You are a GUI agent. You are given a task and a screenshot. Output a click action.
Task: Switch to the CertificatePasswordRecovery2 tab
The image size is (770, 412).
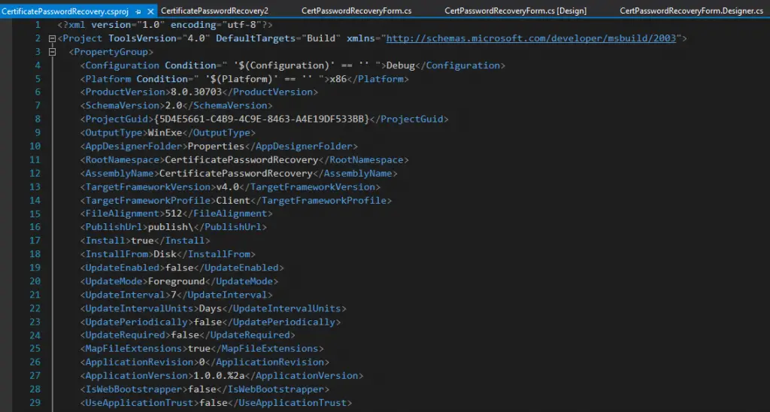coord(214,11)
